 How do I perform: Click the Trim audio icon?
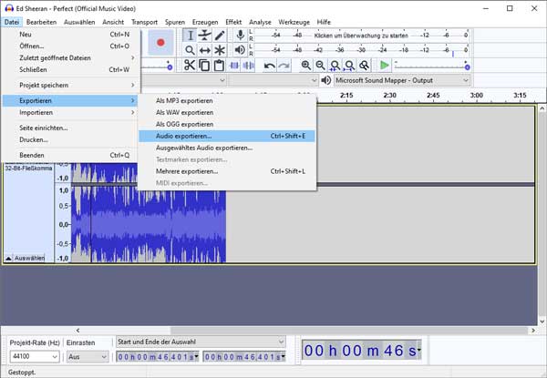[233, 66]
